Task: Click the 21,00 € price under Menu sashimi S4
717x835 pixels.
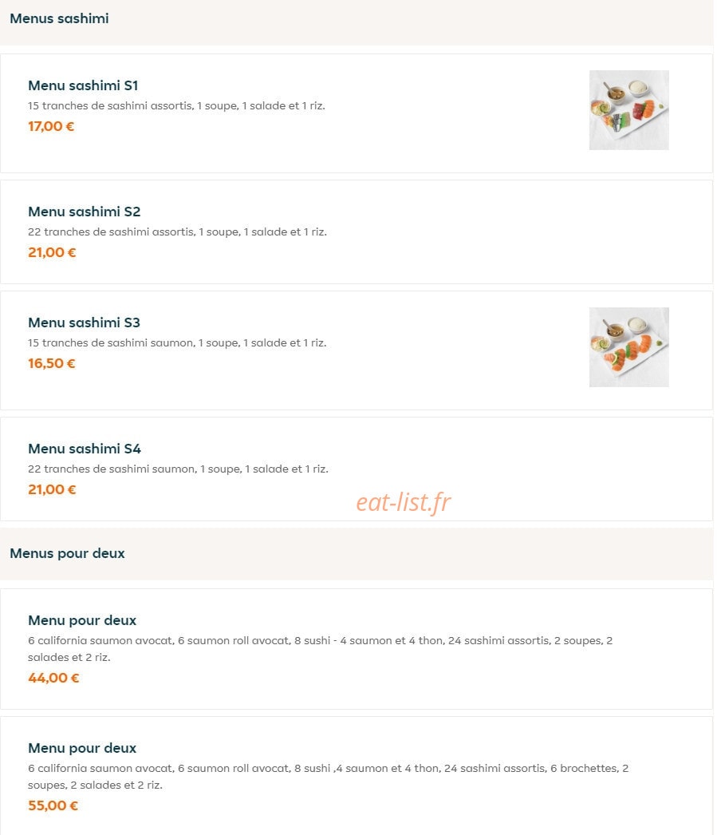Action: (52, 489)
